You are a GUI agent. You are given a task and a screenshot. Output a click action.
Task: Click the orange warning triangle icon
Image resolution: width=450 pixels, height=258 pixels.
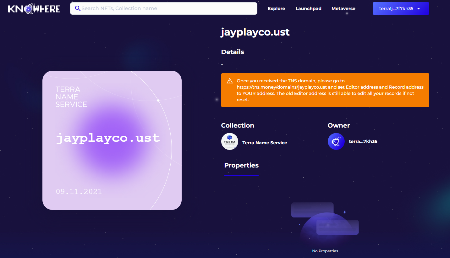pos(230,81)
